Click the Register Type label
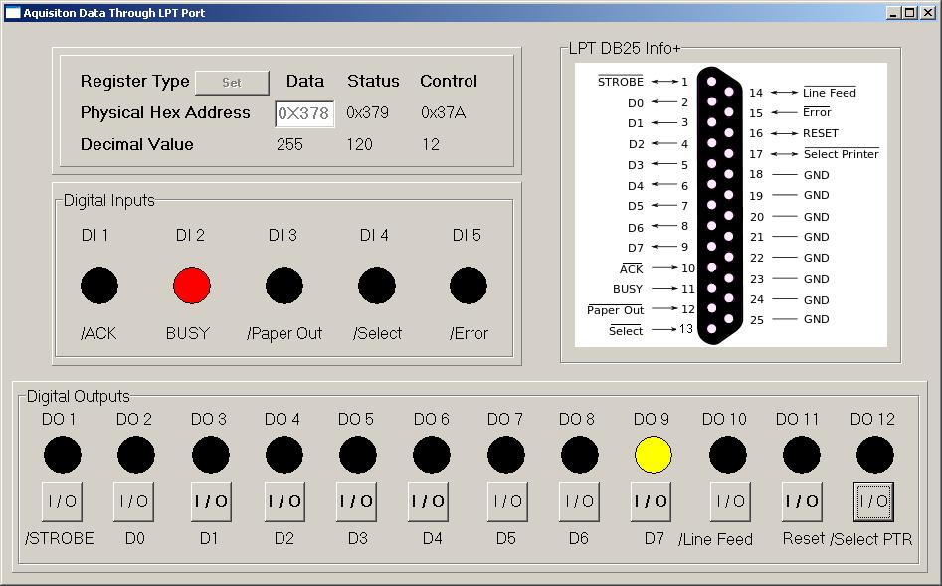942x586 pixels. (x=135, y=82)
